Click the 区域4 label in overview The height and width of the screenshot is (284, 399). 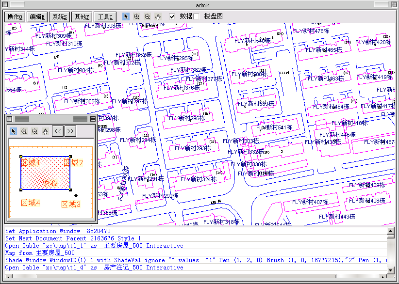31,203
